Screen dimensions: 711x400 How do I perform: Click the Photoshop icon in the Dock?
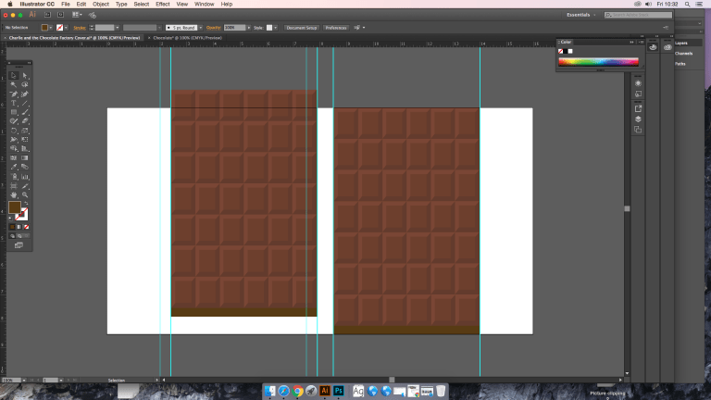[x=340, y=391]
